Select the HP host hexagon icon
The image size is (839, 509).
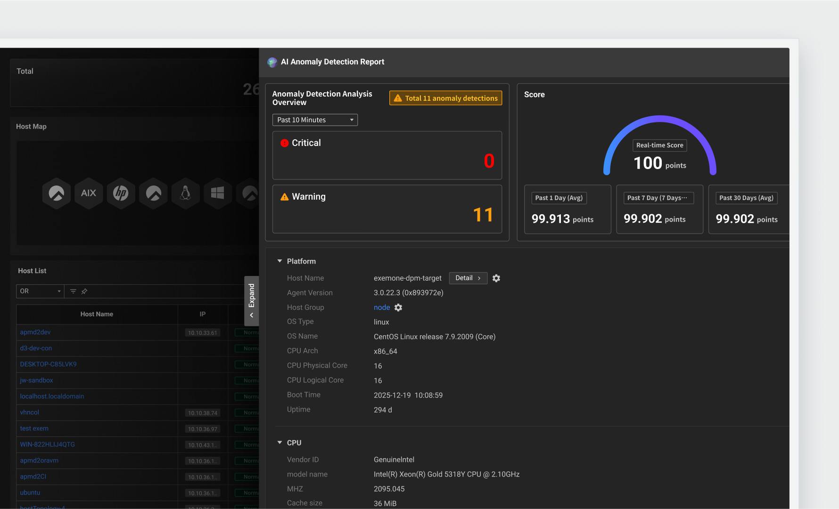tap(121, 193)
